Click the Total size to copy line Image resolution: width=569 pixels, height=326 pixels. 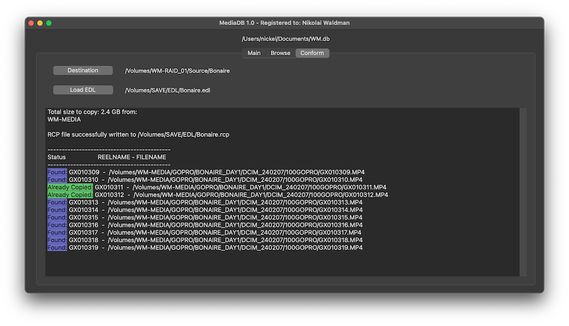92,112
